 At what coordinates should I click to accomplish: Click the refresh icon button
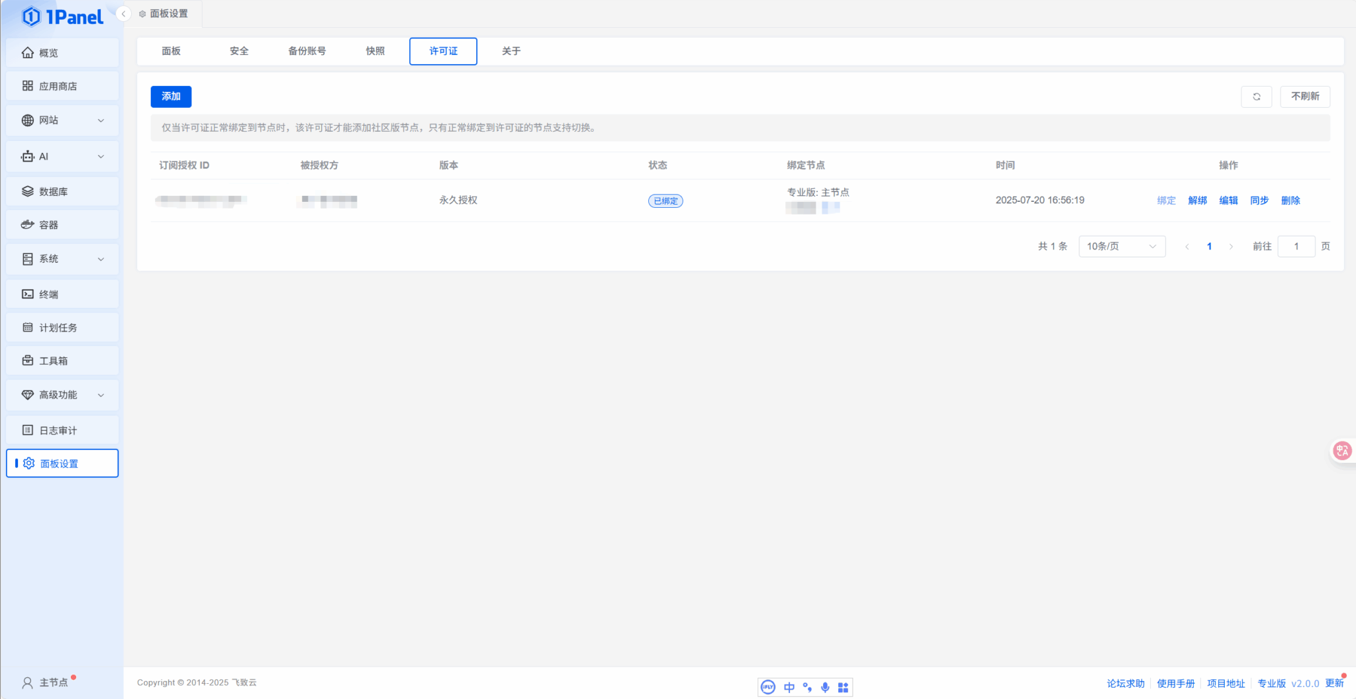click(1256, 97)
